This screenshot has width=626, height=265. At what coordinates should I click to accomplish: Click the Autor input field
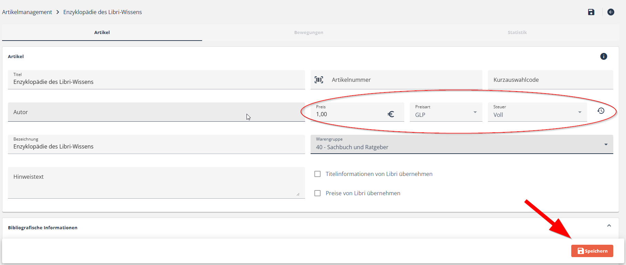(156, 112)
